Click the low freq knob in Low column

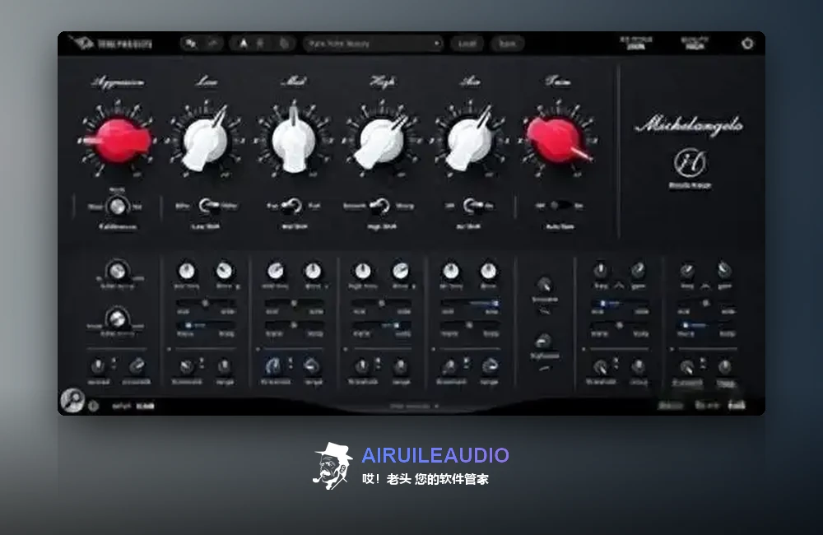click(186, 271)
